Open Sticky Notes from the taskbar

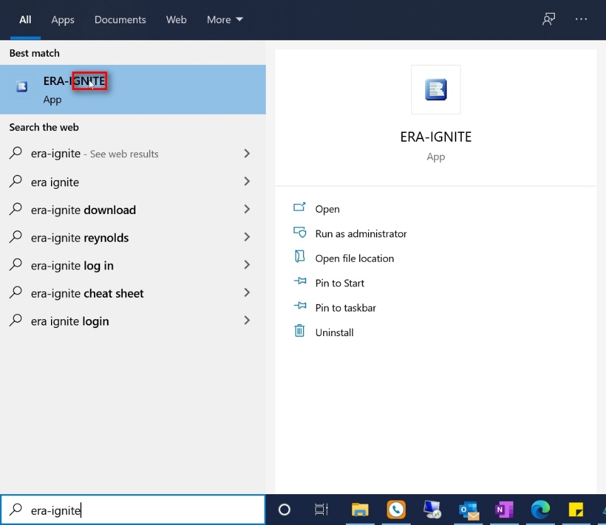576,510
